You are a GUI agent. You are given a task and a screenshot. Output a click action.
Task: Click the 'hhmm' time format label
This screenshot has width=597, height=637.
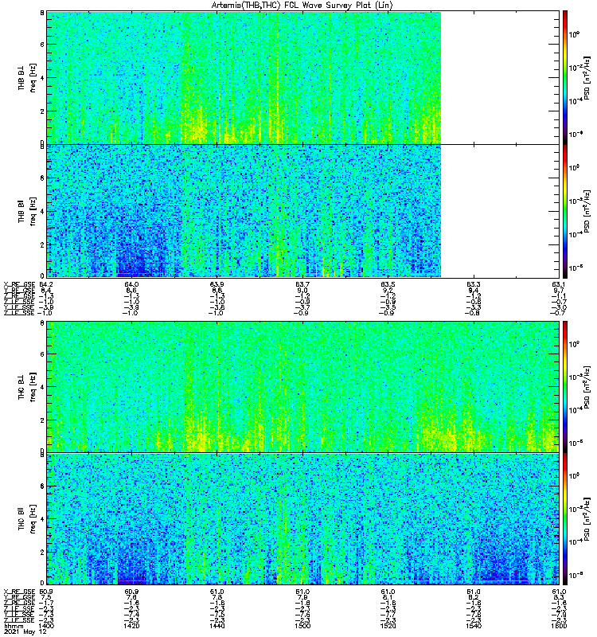point(14,627)
